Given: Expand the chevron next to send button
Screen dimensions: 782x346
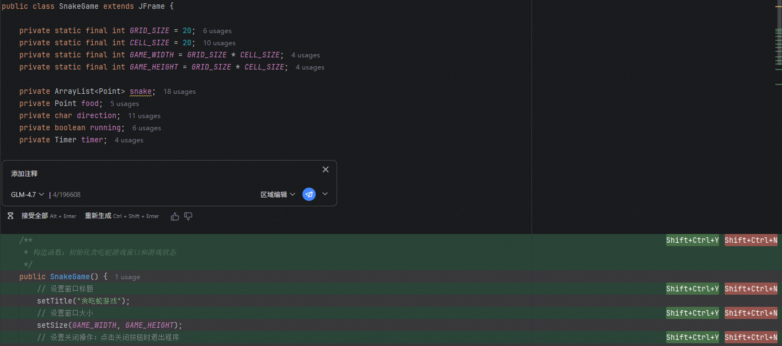Looking at the screenshot, I should point(325,194).
